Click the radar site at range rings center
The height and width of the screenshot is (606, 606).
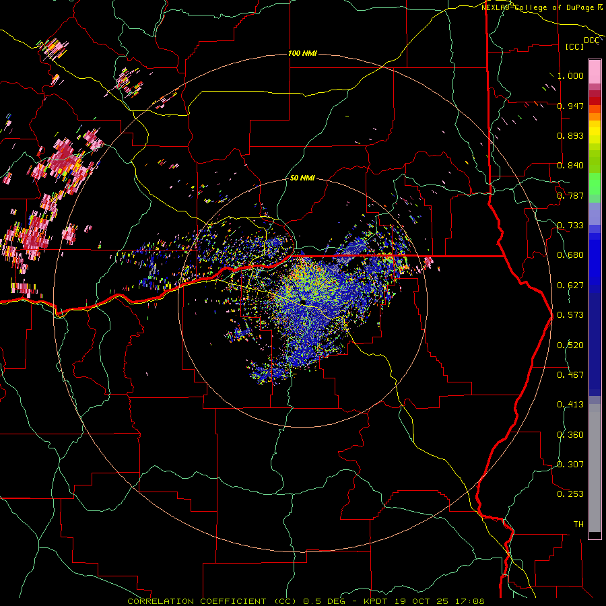point(303,302)
